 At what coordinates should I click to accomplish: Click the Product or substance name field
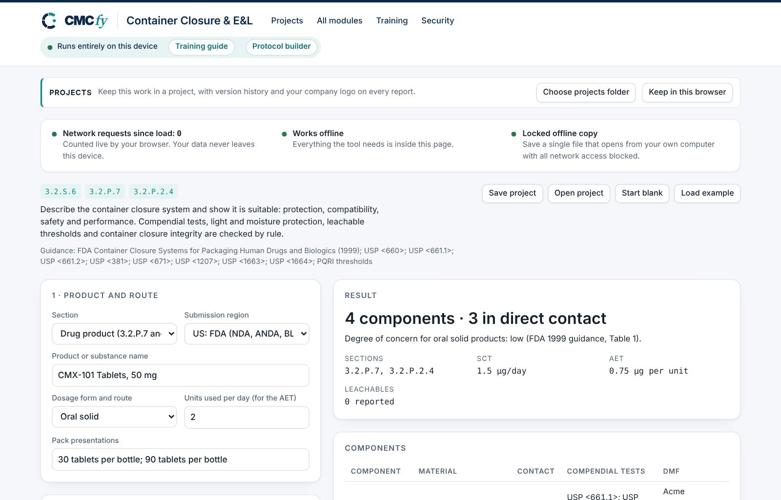point(181,375)
